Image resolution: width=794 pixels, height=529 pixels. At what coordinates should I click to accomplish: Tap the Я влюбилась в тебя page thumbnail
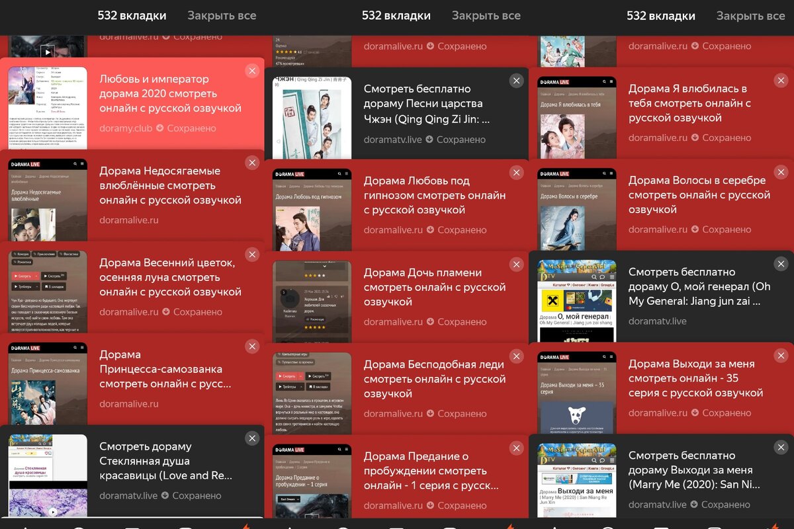coord(577,117)
